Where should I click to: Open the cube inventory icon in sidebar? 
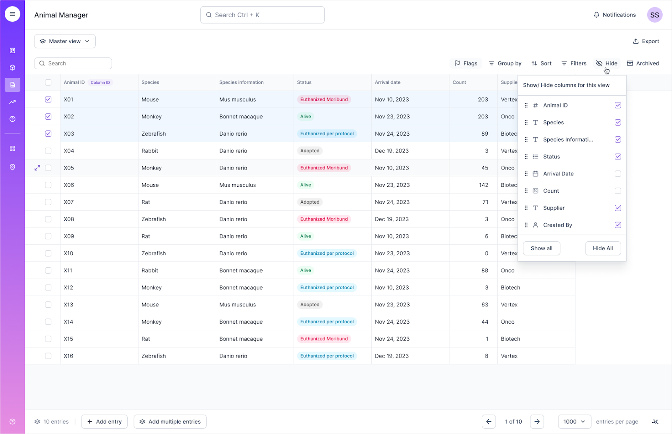point(13,68)
